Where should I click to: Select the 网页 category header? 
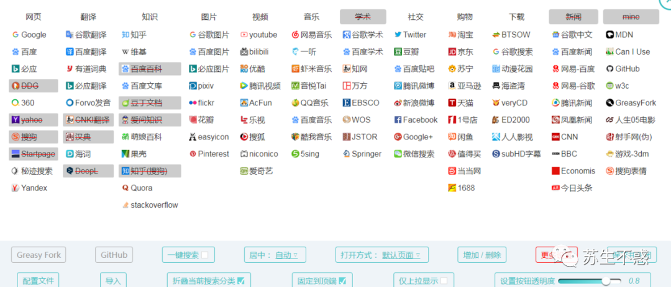(34, 17)
